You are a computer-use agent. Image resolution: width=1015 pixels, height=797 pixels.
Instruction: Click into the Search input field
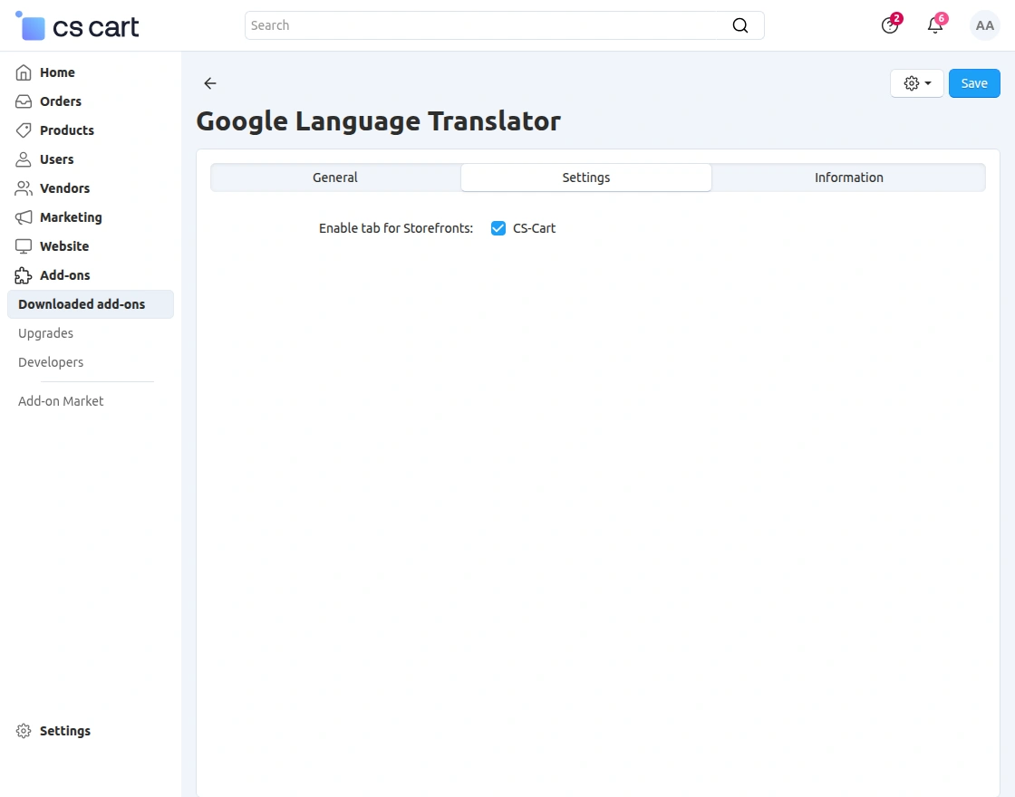point(480,25)
